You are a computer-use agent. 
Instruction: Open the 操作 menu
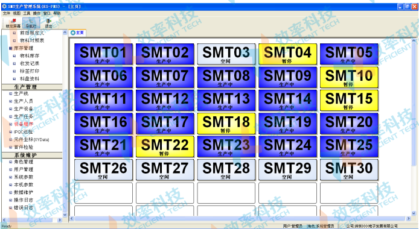(37, 13)
